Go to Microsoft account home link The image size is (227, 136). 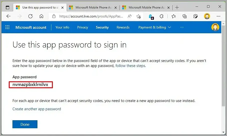[31, 27]
